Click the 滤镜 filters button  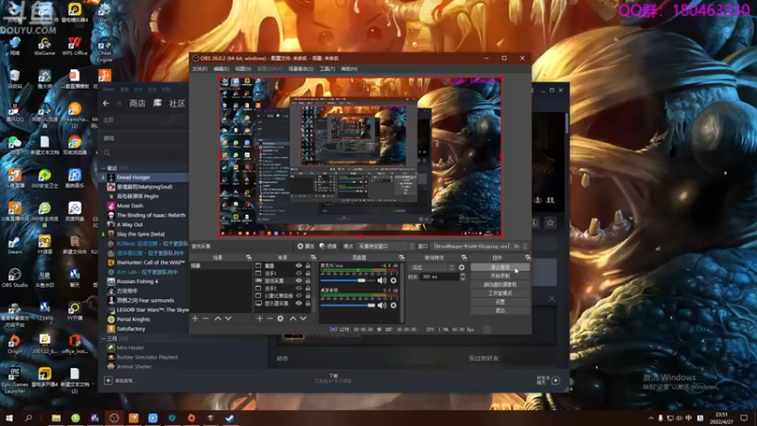(328, 246)
